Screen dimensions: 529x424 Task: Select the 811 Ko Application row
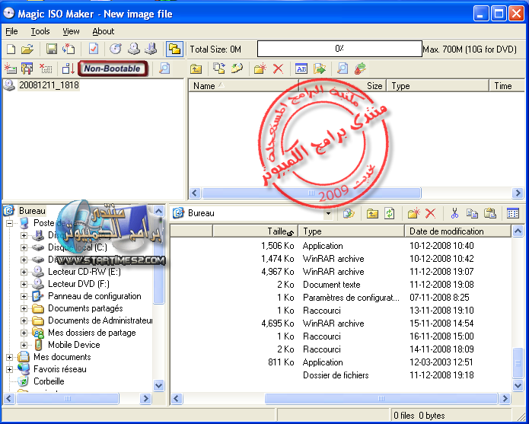pos(341,362)
